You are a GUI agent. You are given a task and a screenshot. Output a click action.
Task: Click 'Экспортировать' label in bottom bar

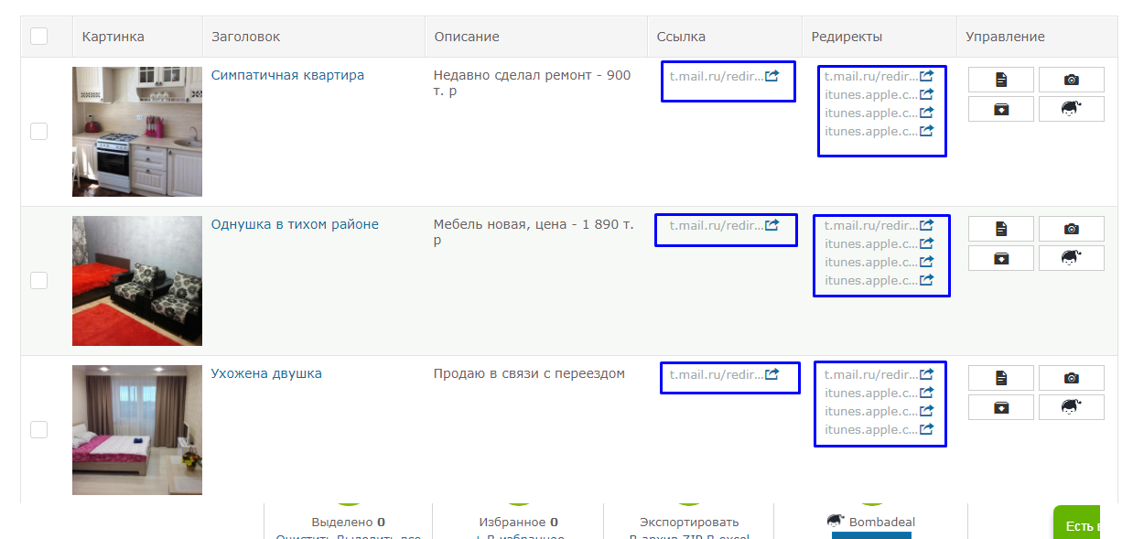(689, 523)
